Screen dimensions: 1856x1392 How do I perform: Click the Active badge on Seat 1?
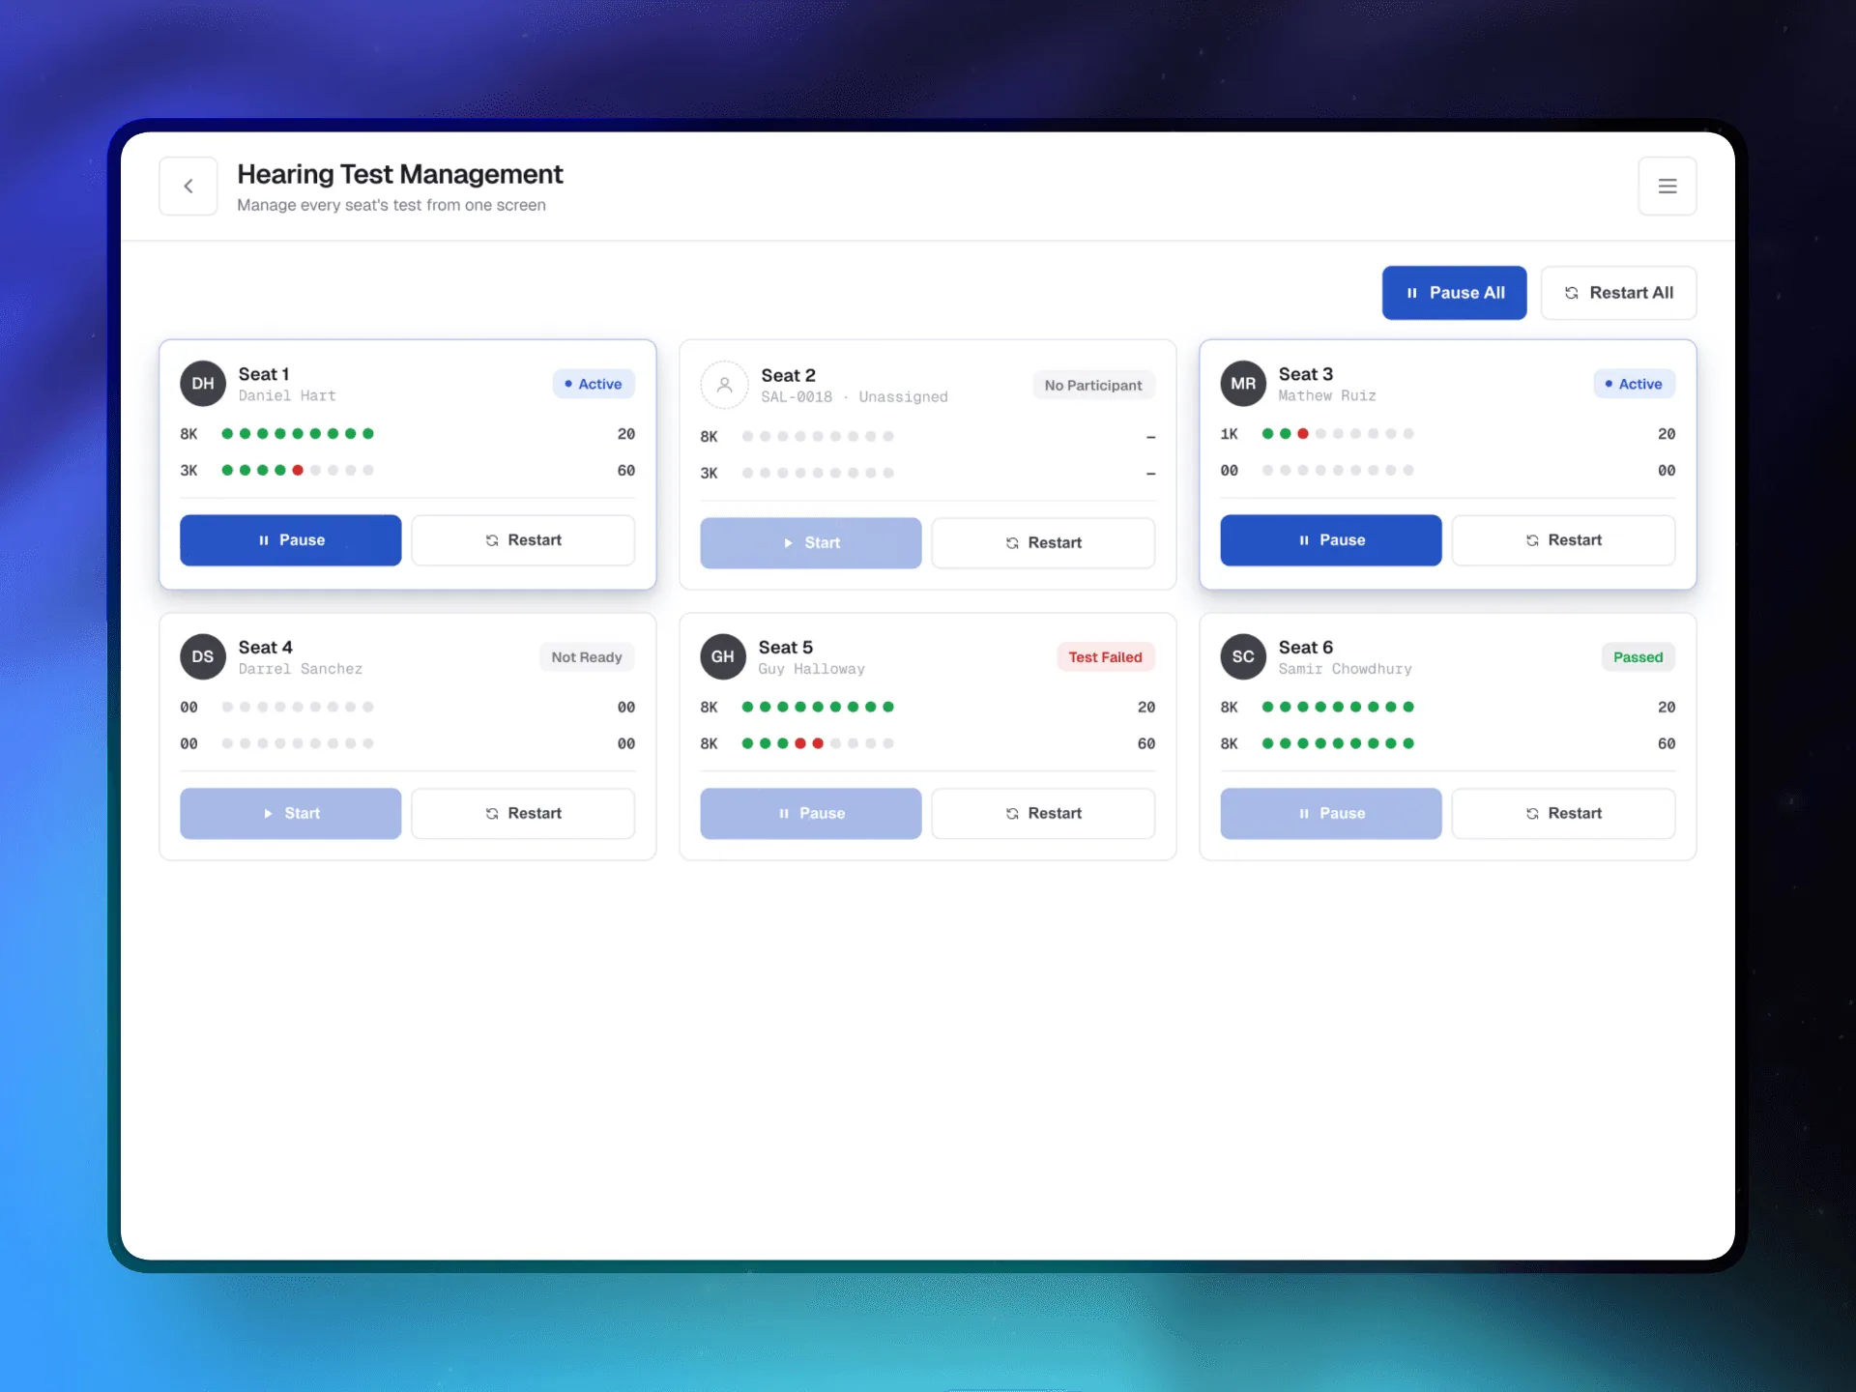pyautogui.click(x=594, y=384)
